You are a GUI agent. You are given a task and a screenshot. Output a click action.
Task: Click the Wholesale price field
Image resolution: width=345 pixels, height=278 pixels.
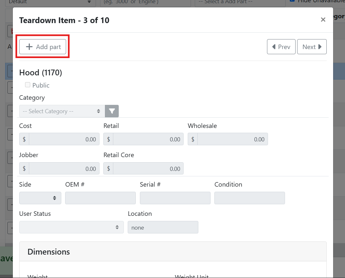coord(232,139)
